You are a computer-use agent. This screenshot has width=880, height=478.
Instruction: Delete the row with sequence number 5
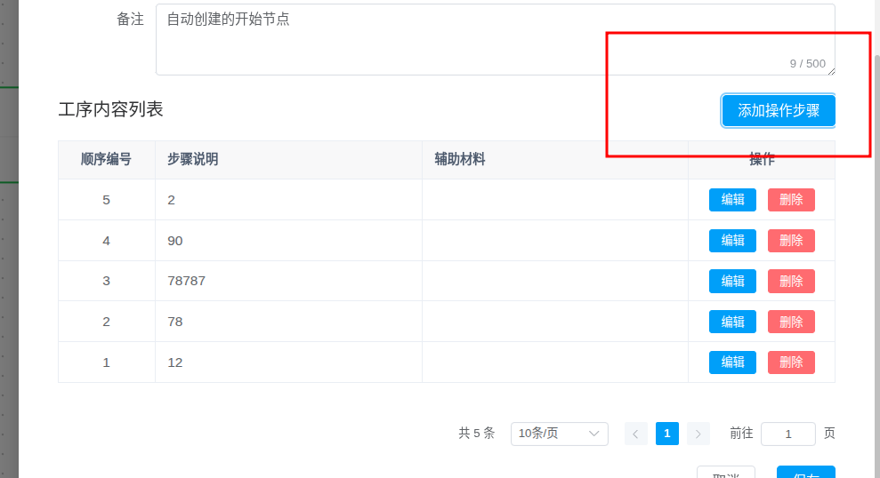(x=791, y=200)
